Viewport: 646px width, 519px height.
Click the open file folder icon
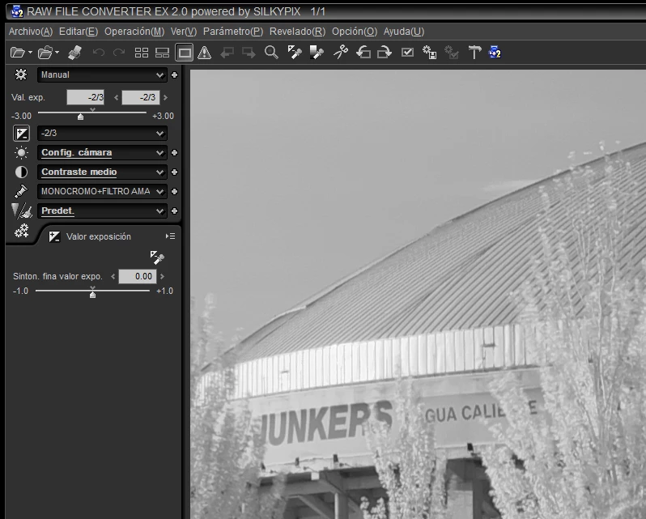click(x=17, y=53)
